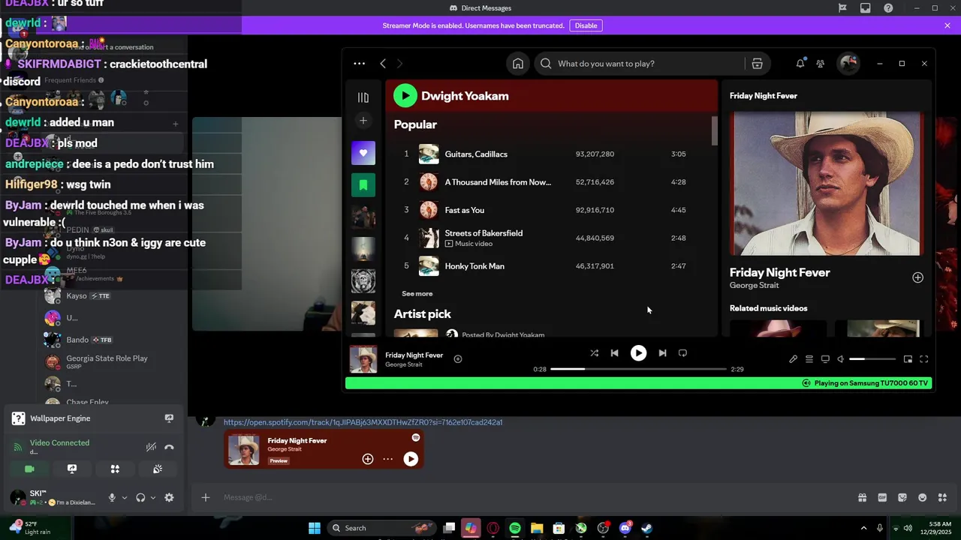Toggle Lyrics microphone icon in player
The width and height of the screenshot is (961, 540).
click(x=793, y=359)
